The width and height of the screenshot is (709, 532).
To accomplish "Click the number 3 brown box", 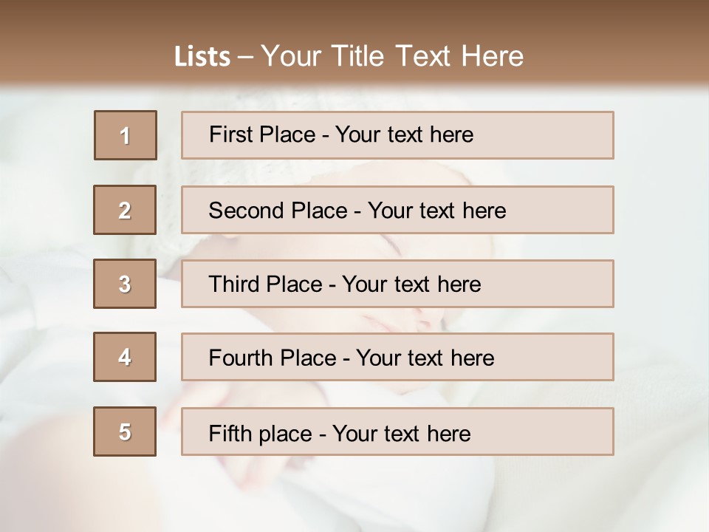I will pyautogui.click(x=125, y=284).
